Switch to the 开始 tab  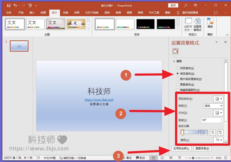coord(21,13)
